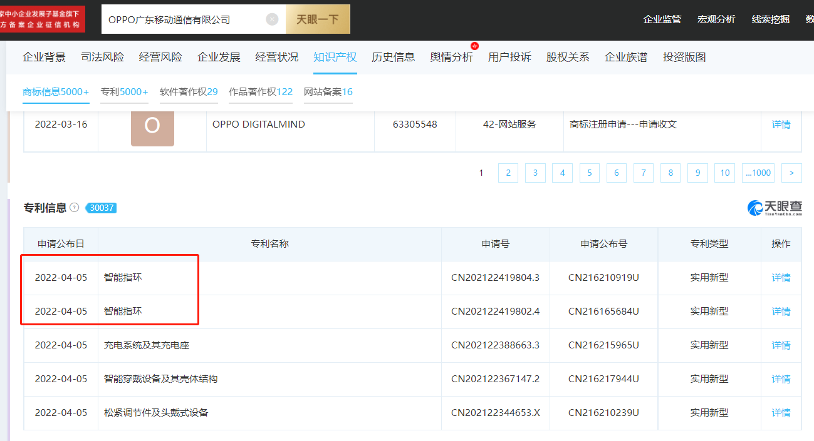Switch to the 历史信息 tab

click(x=394, y=57)
